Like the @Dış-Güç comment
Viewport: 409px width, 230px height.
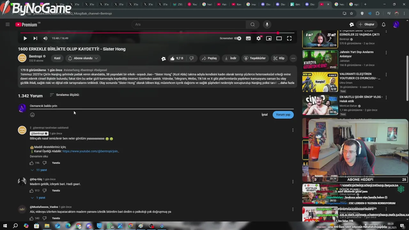click(32, 191)
